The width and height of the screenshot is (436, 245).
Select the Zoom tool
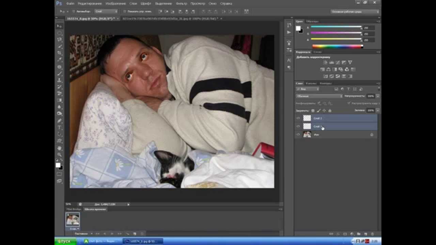tap(60, 154)
